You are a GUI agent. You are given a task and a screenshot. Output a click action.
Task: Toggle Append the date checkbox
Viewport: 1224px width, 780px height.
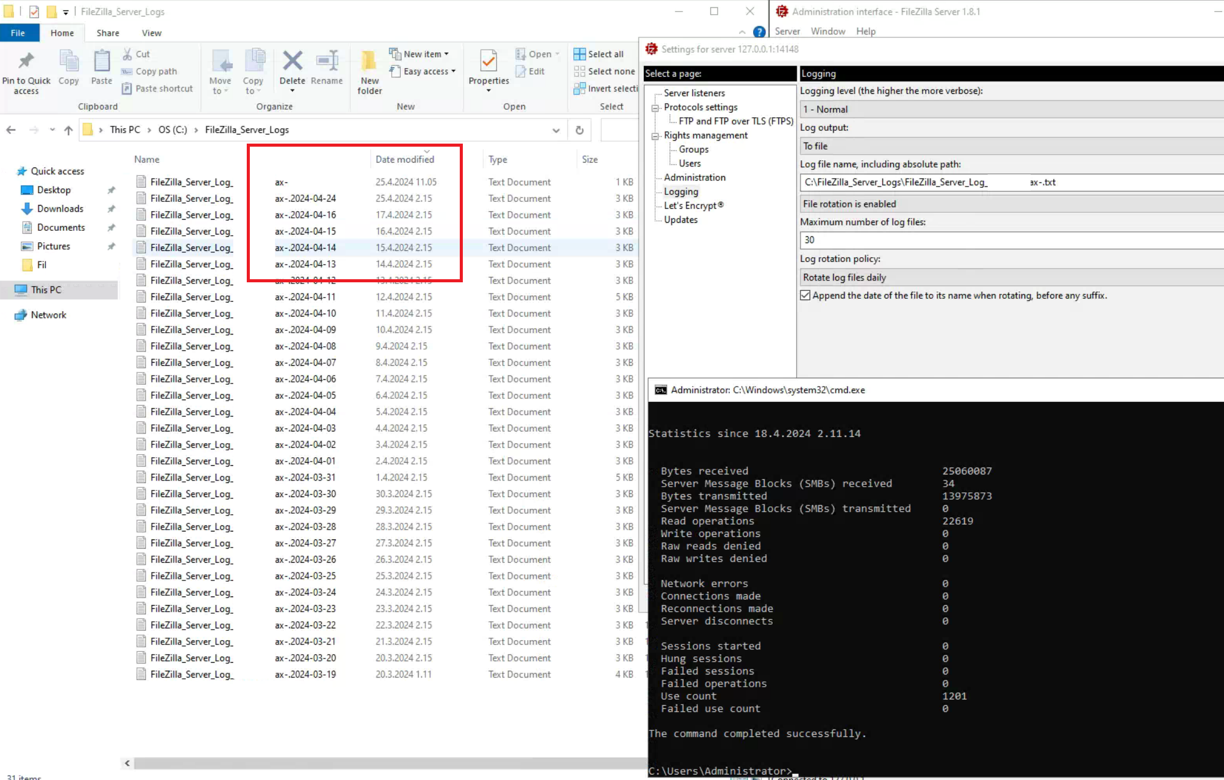[x=805, y=296]
